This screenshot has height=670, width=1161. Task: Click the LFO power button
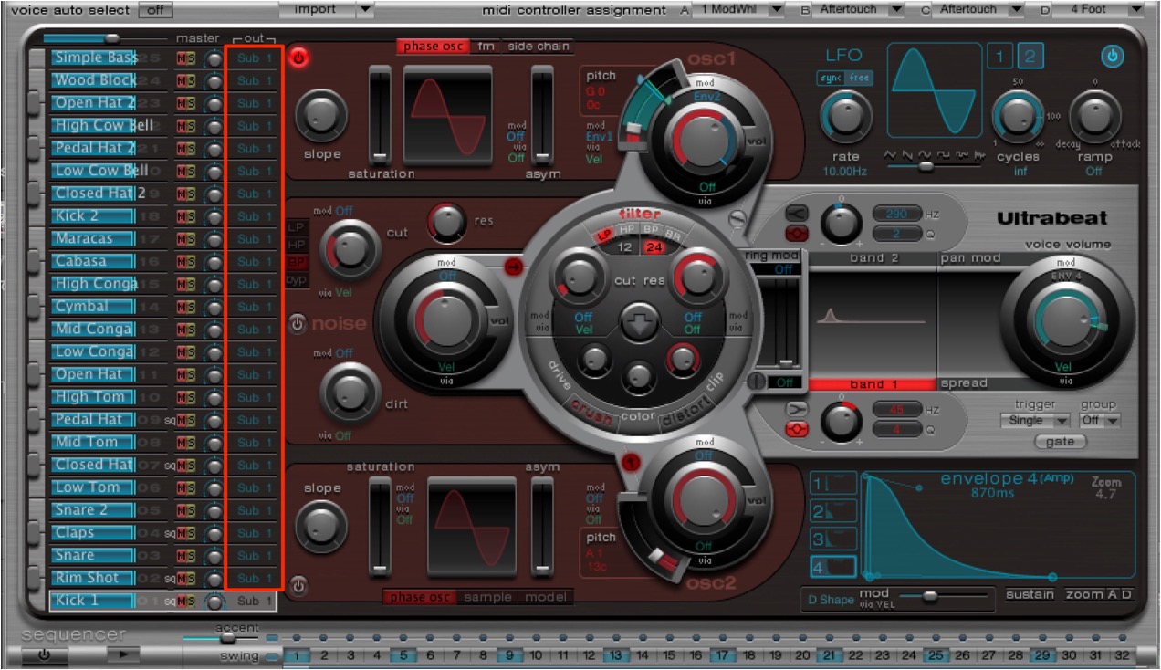(x=1112, y=57)
